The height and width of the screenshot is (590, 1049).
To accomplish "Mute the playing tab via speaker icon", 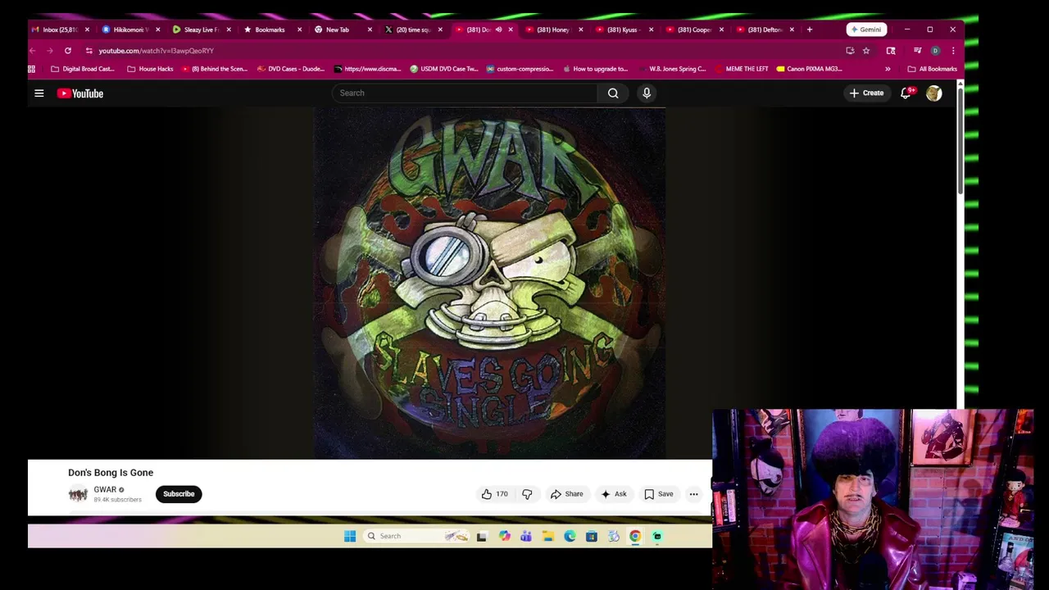I will pyautogui.click(x=498, y=29).
